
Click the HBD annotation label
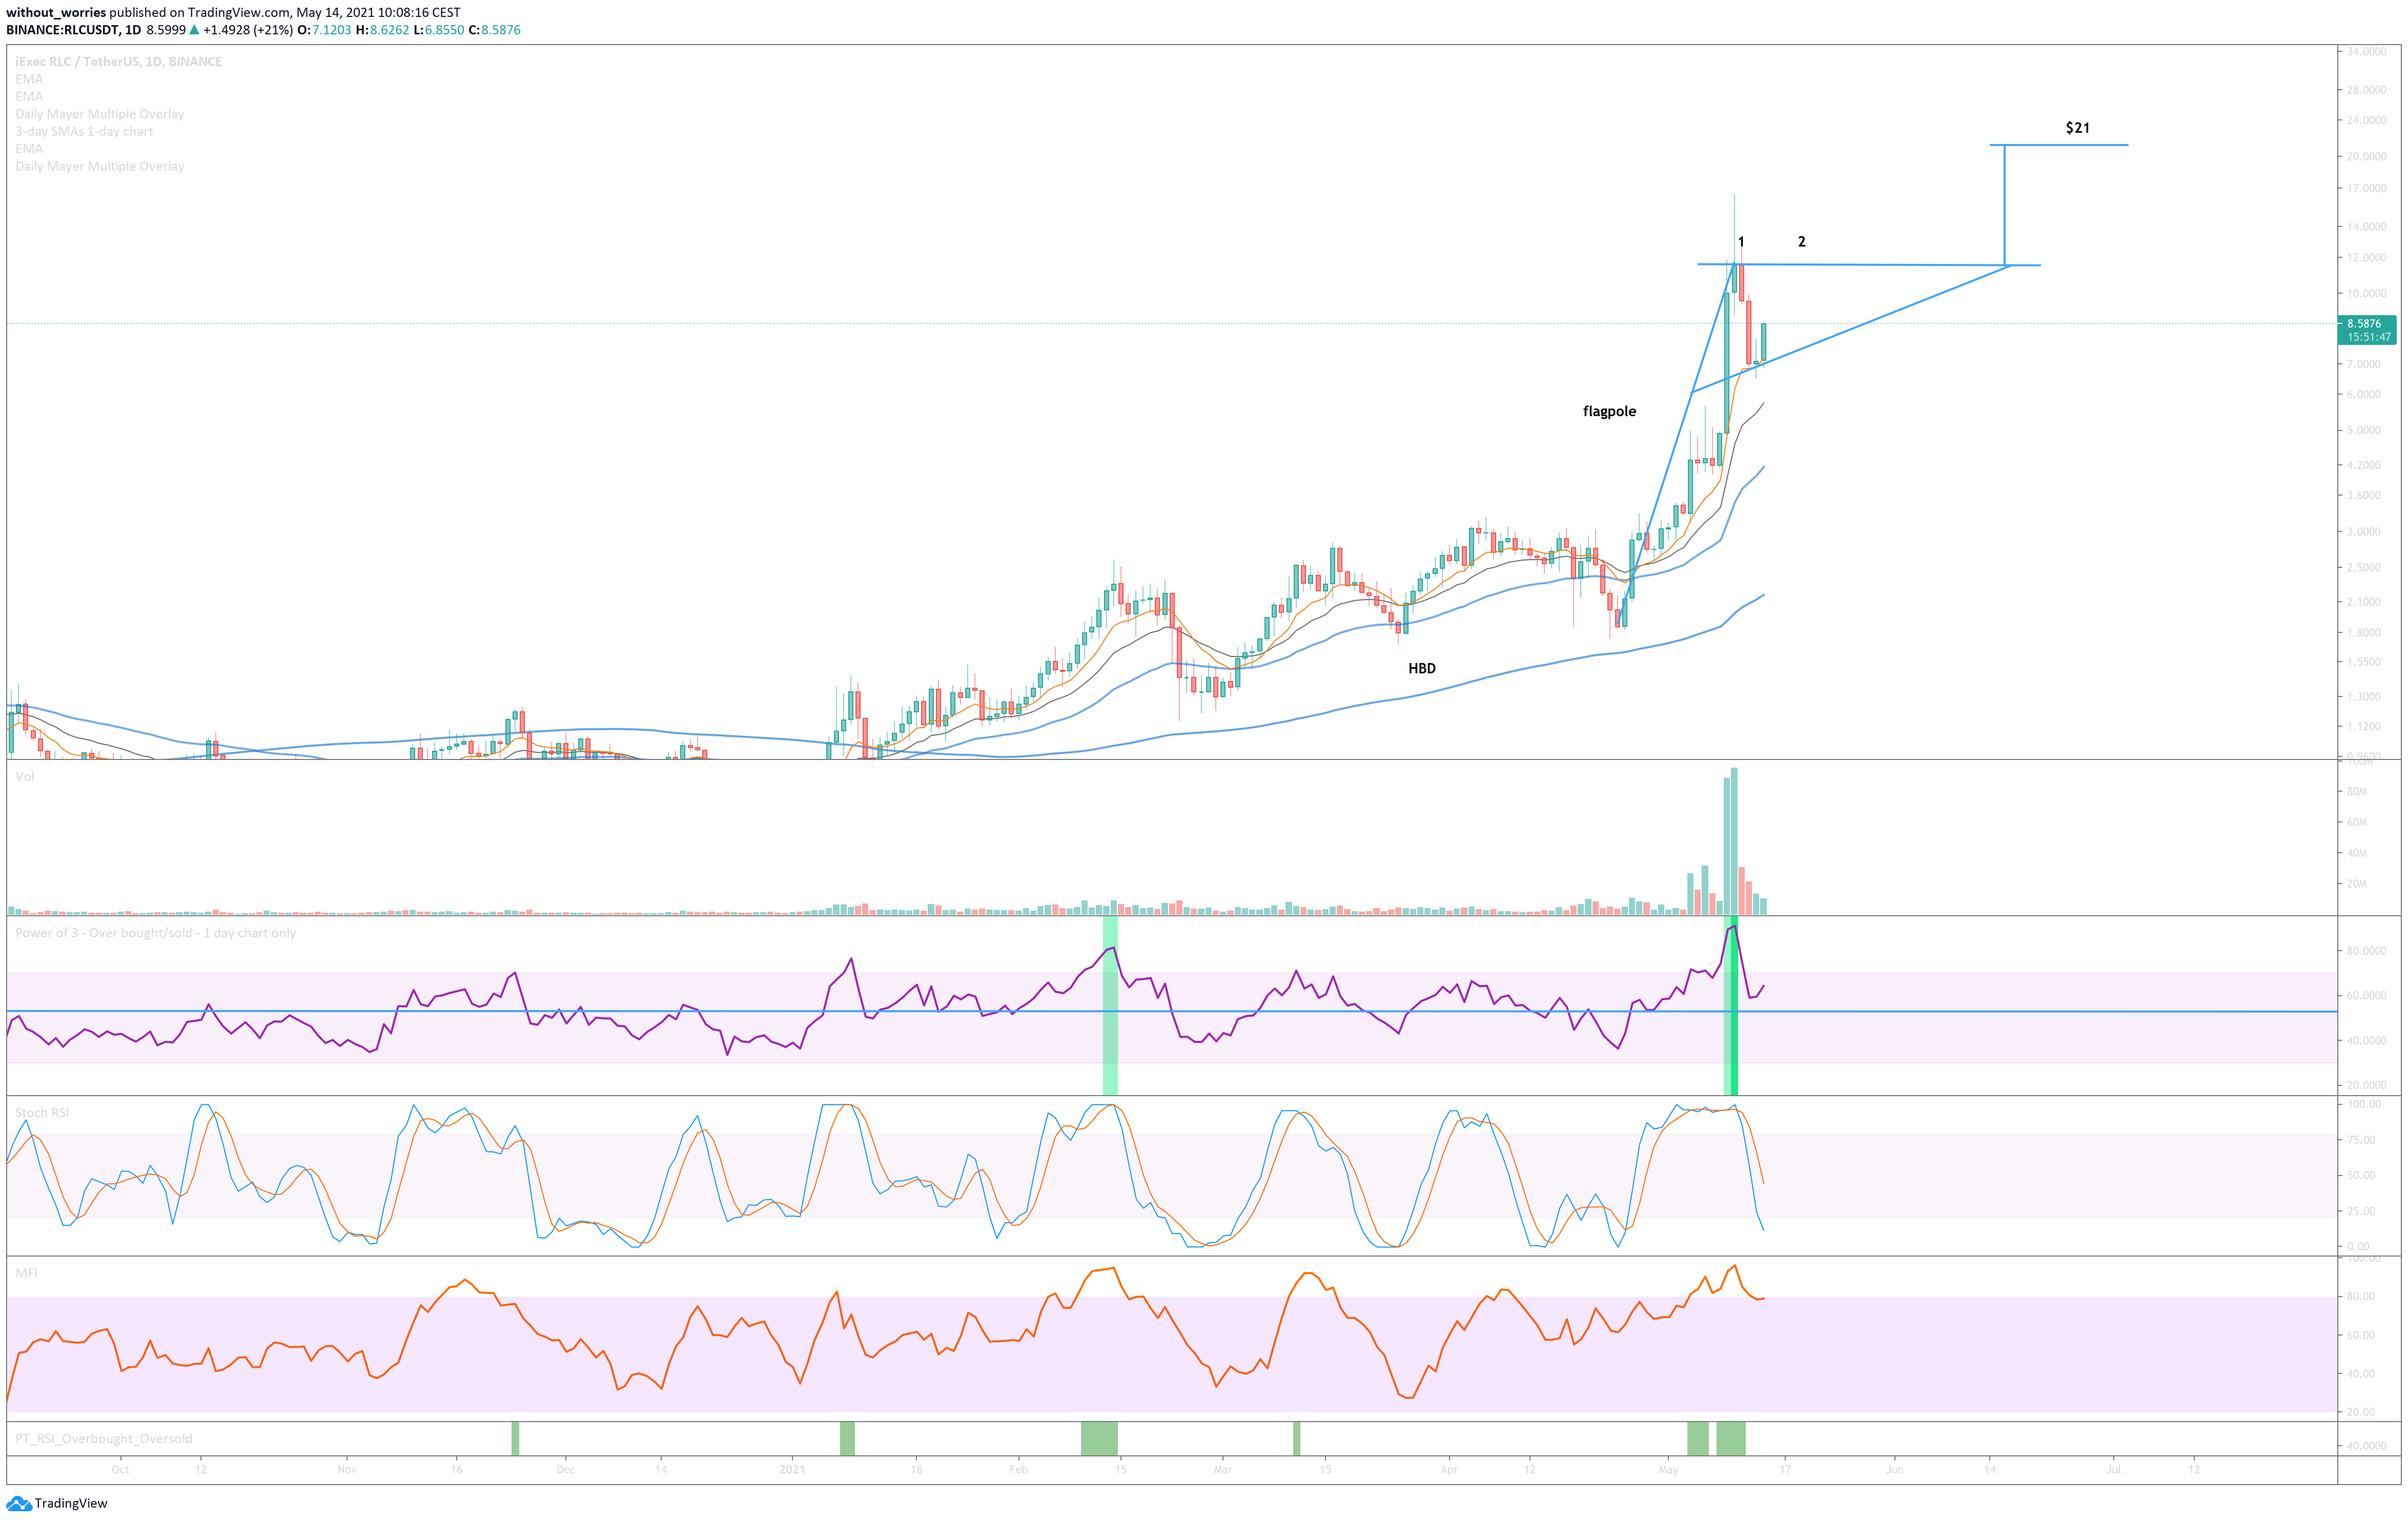tap(1421, 668)
